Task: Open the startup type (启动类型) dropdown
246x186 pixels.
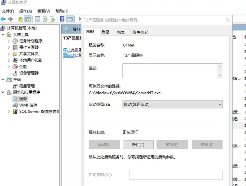Action: [173, 104]
